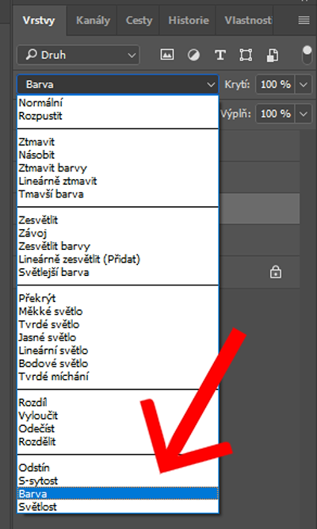
Task: Switch to the Historie tab
Action: tap(189, 21)
